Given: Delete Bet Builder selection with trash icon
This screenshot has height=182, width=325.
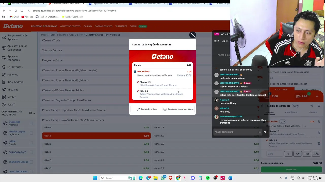Looking at the screenshot, I should point(319,122).
